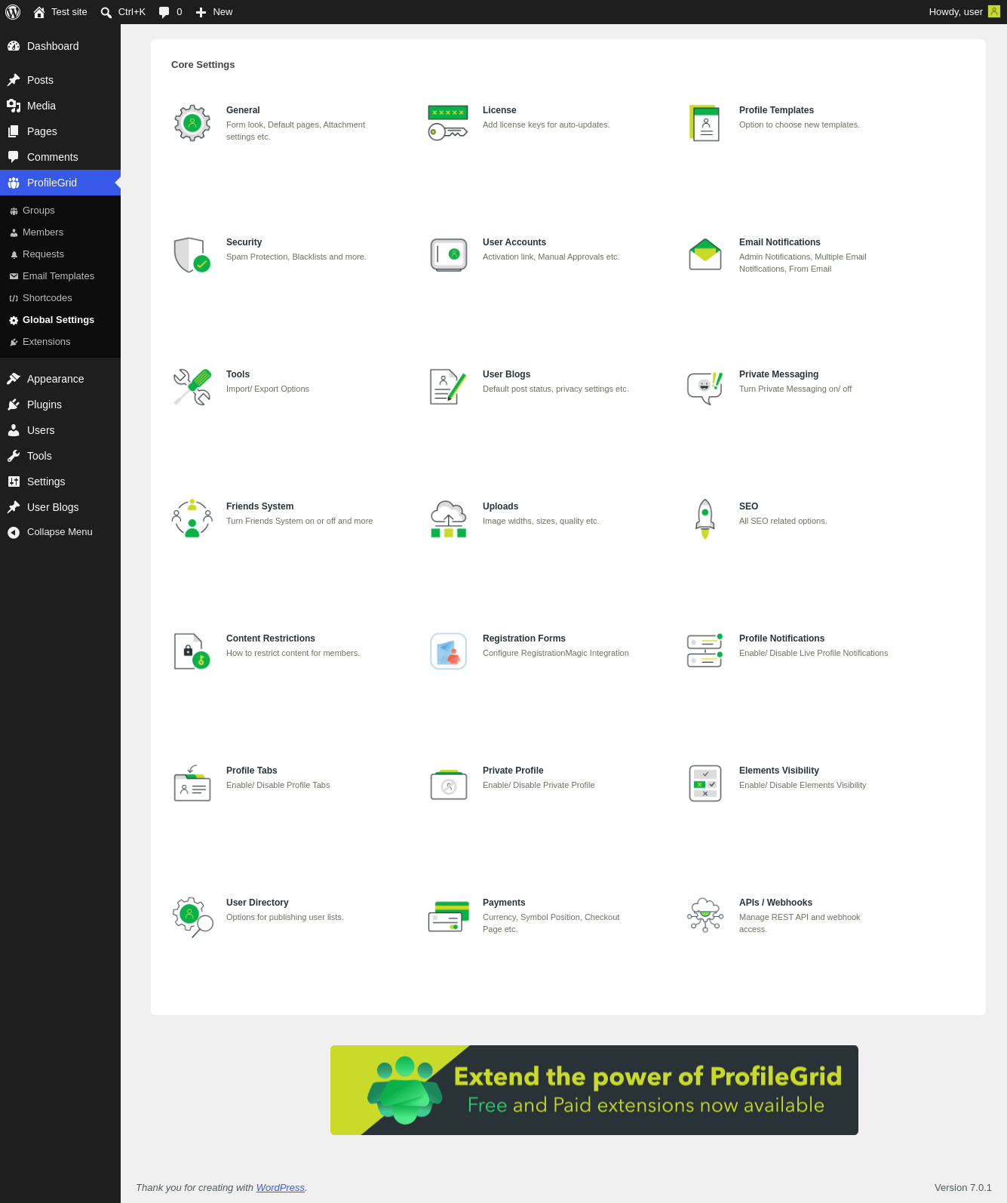This screenshot has height=1203, width=1007.
Task: Open the SEO rocket icon
Action: pos(705,519)
